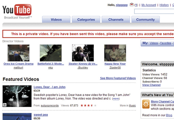The image size is (174, 120).
Task: Rate Loney, Dear video with fifth star
Action: pyautogui.click(x=95, y=106)
